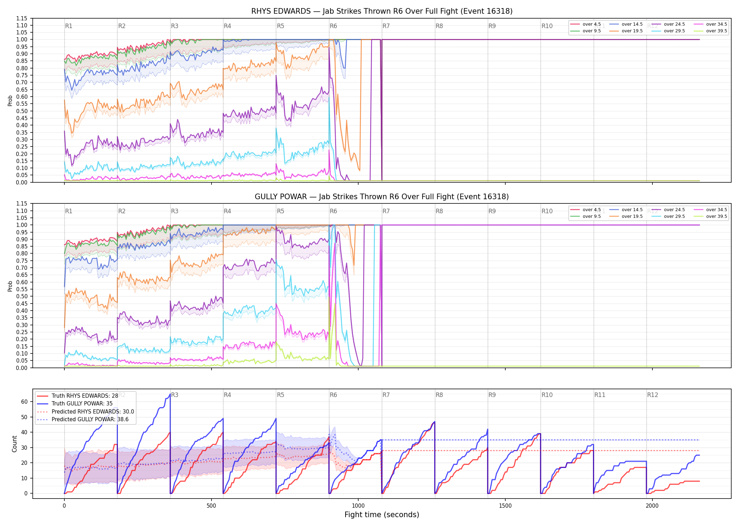
Task: Select 'over 9.5' legend entry in Rhys Edwards chart
Action: (586, 31)
